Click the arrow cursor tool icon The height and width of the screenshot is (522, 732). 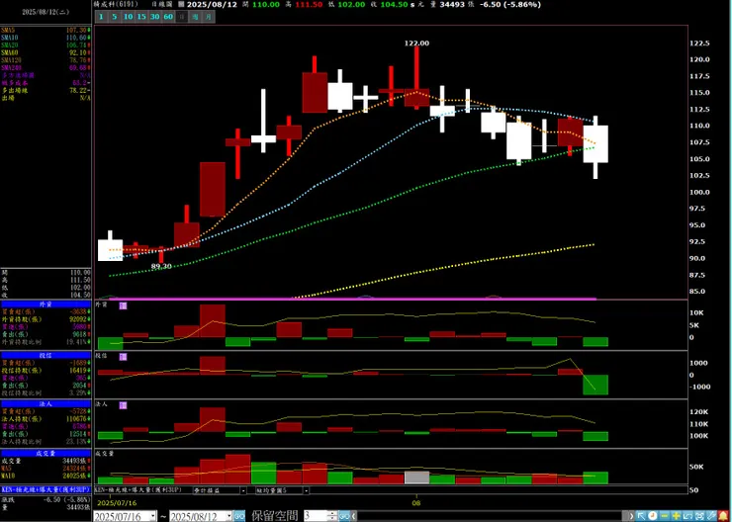(x=641, y=516)
